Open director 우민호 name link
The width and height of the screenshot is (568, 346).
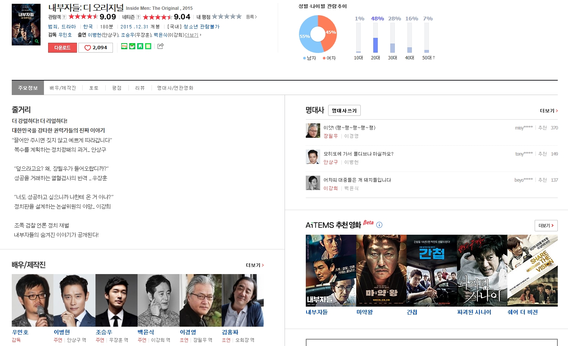(65, 35)
